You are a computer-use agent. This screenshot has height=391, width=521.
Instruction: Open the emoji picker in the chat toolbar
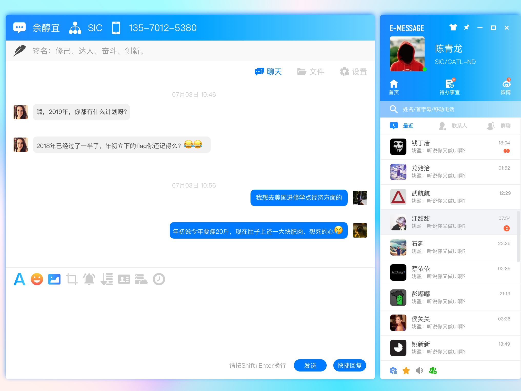click(37, 279)
